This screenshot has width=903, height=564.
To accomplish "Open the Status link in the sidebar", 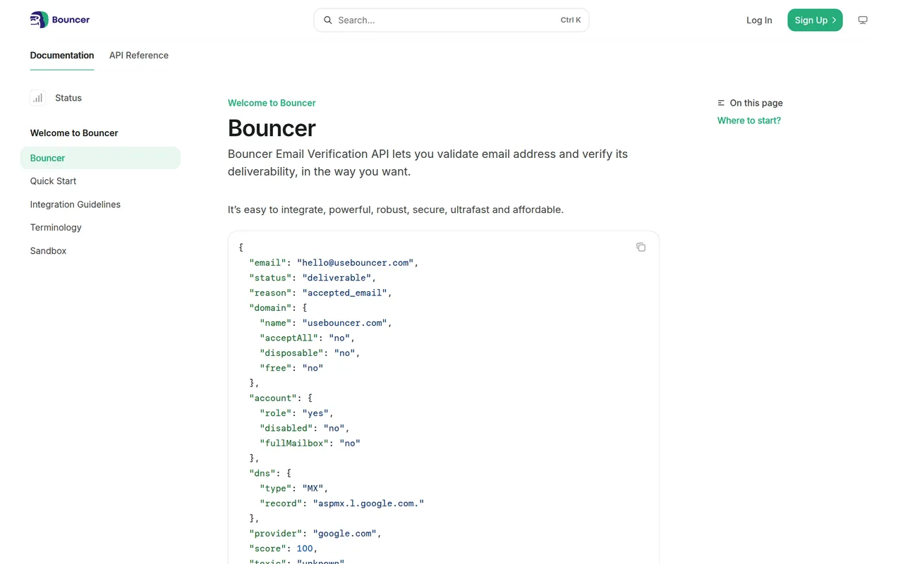I will (68, 98).
